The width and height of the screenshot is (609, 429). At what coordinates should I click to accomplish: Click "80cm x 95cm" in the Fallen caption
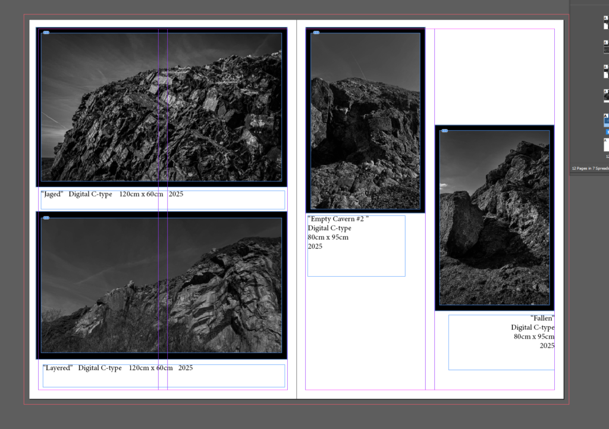[x=534, y=337]
